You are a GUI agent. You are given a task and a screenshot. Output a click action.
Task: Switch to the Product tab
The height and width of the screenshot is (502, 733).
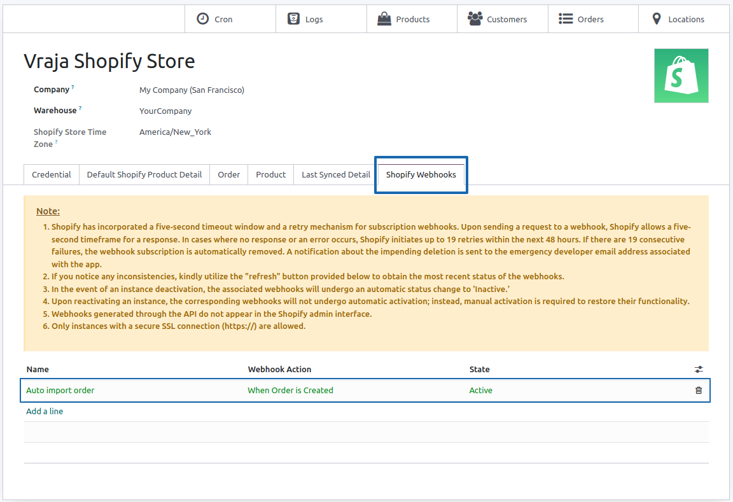[270, 175]
